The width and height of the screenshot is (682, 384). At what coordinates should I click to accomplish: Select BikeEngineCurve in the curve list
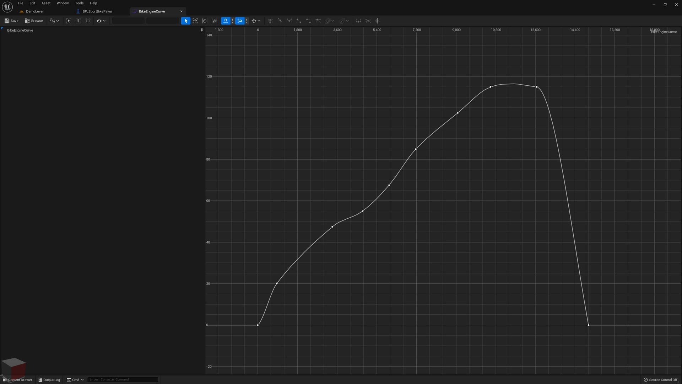pyautogui.click(x=20, y=30)
